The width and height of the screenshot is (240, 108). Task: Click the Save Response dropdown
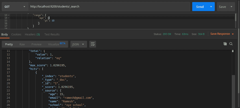[222, 34]
